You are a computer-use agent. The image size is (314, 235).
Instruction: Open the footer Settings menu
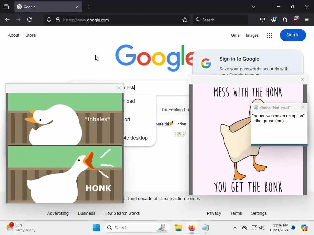259,213
